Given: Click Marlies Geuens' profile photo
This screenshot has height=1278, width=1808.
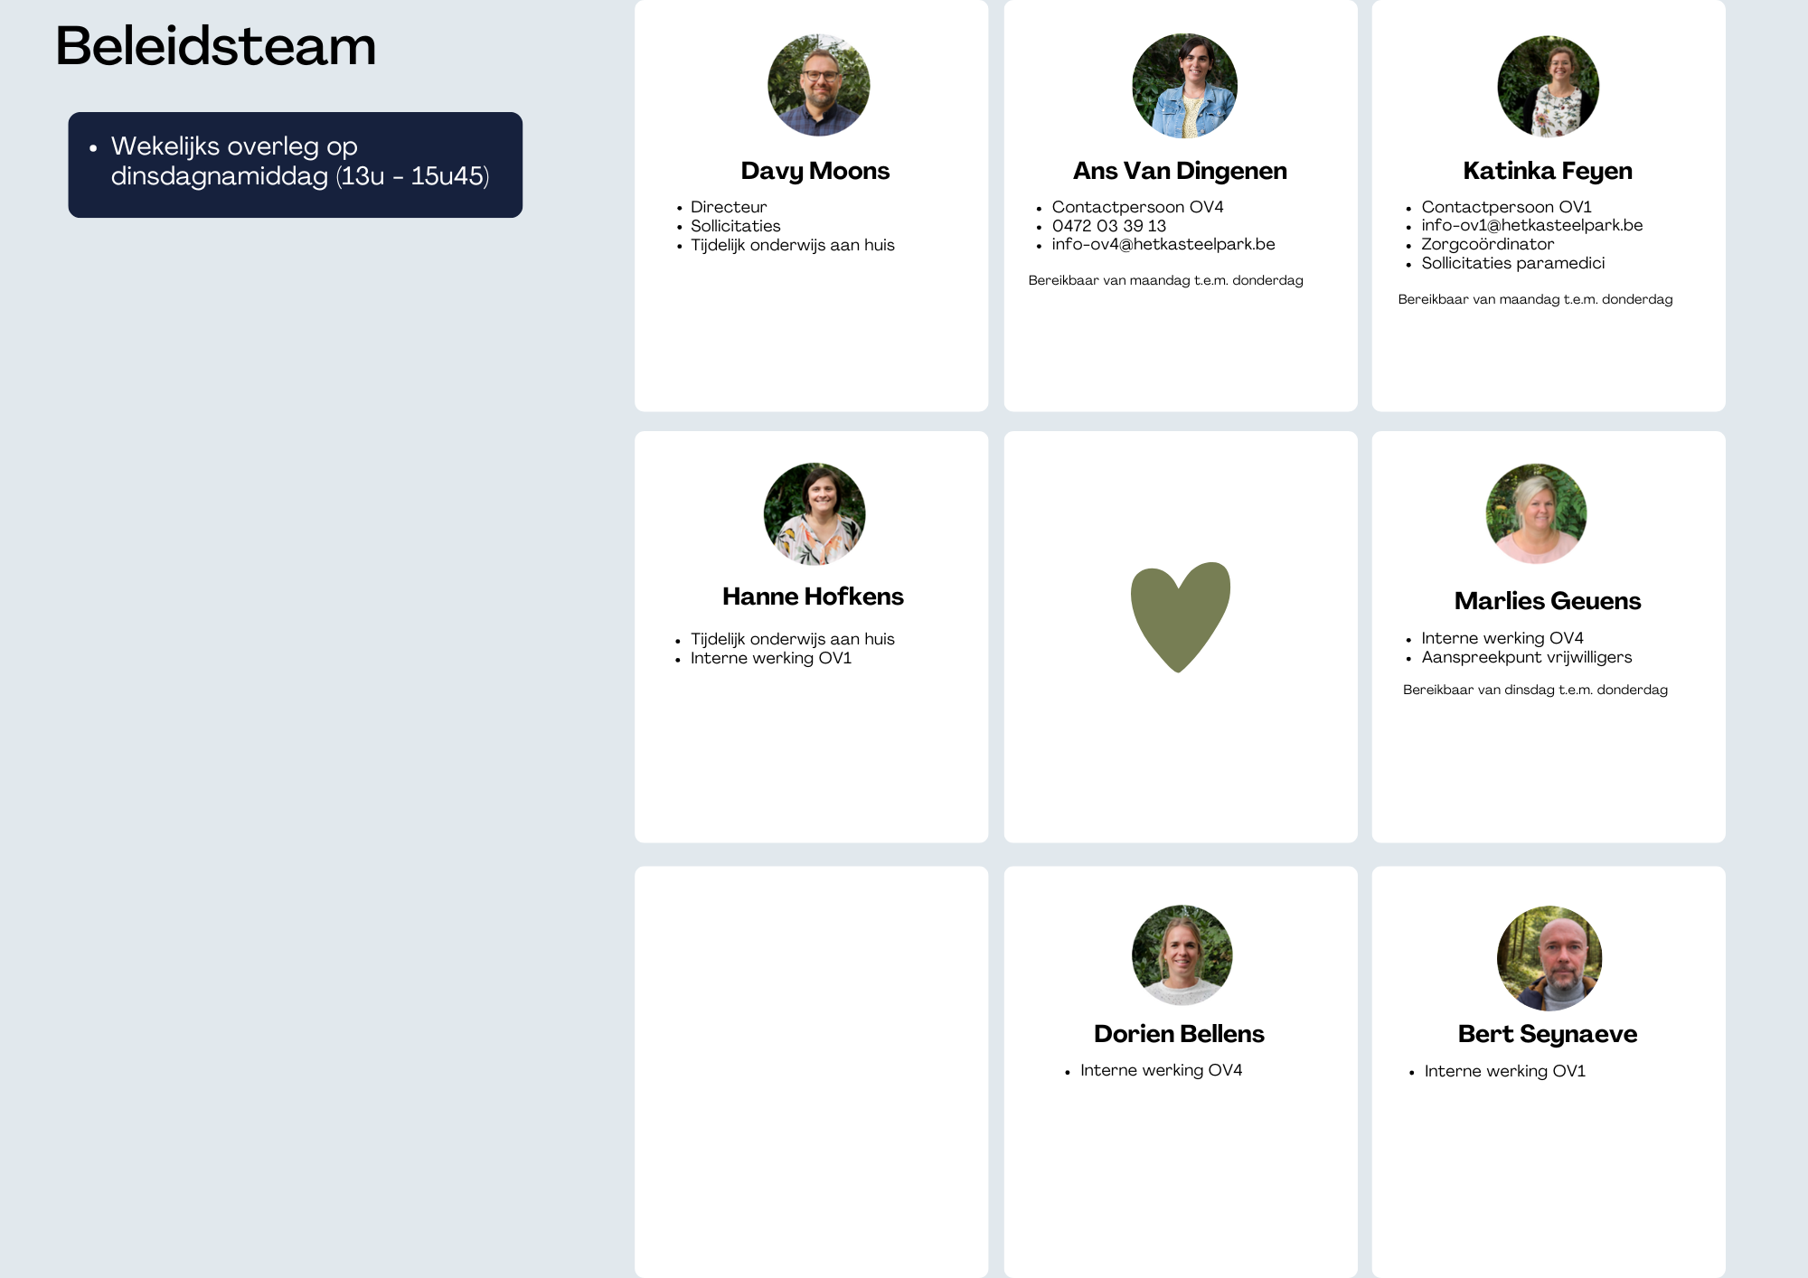Looking at the screenshot, I should [x=1536, y=513].
